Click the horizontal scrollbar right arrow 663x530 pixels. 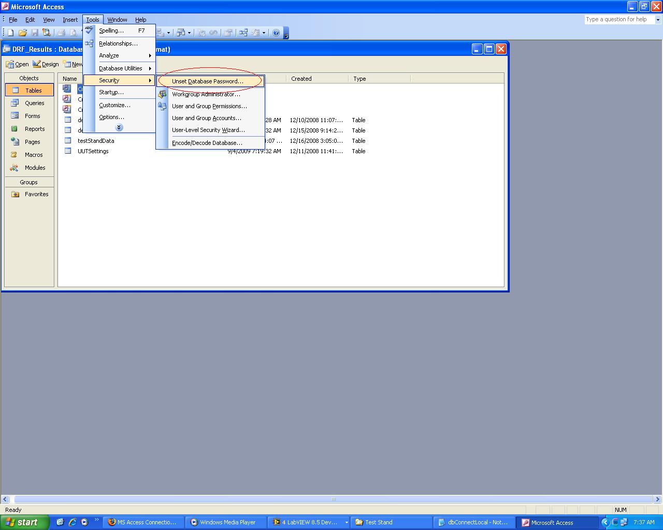[658, 499]
